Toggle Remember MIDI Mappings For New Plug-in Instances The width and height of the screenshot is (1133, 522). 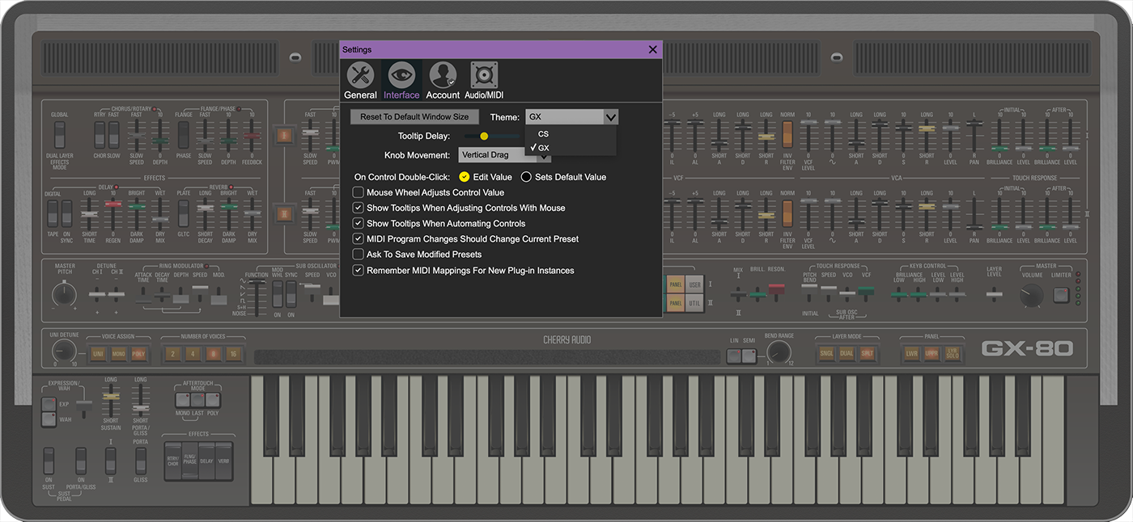pyautogui.click(x=358, y=270)
